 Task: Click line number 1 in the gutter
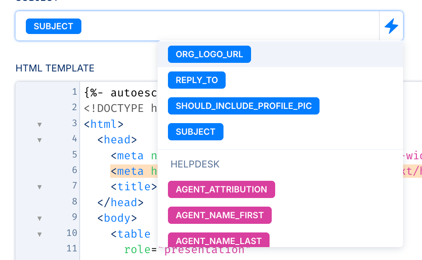point(74,92)
